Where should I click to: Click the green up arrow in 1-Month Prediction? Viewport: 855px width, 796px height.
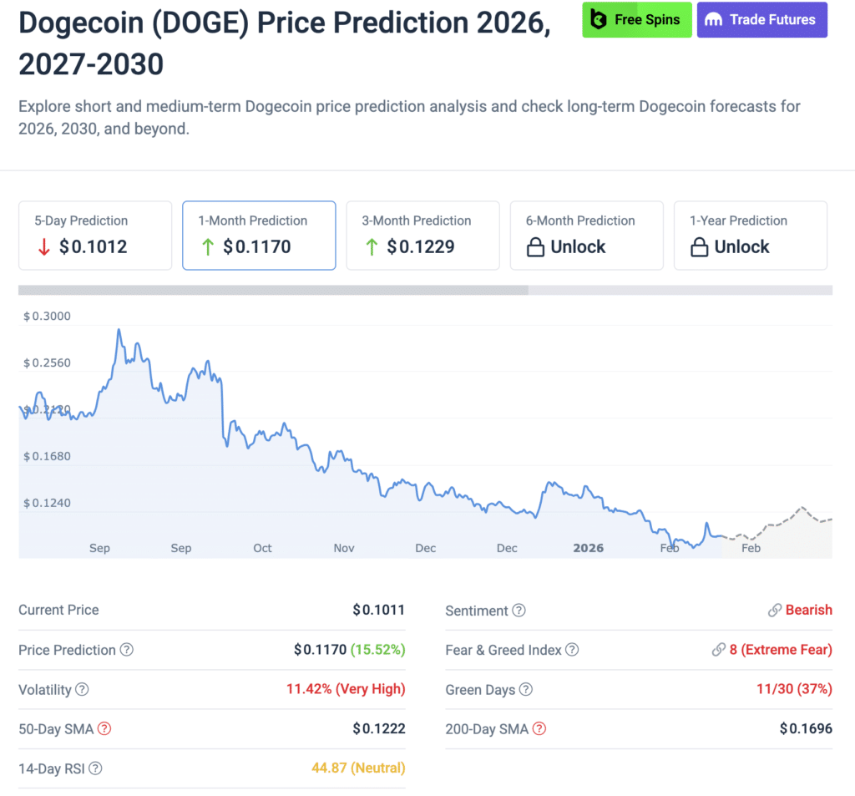coord(210,246)
